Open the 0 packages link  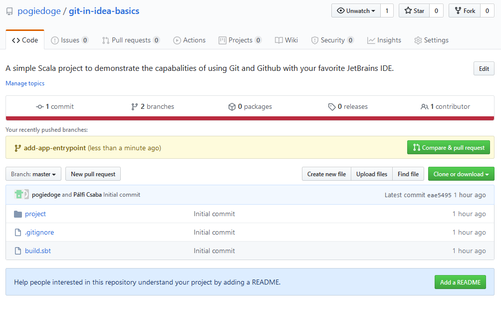(250, 106)
